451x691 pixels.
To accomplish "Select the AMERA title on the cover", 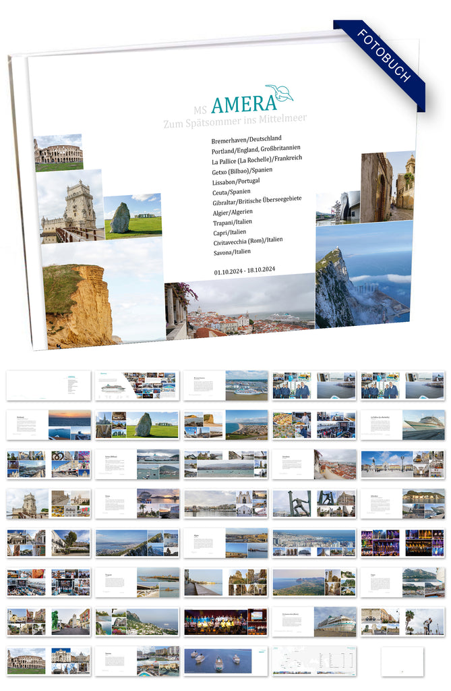I will [243, 104].
